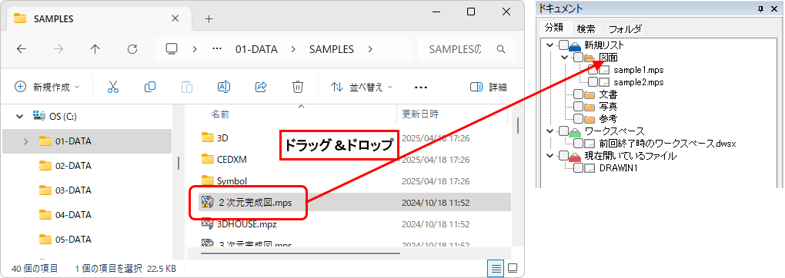Go up one folder level
Image resolution: width=785 pixels, height=278 pixels.
pos(95,49)
